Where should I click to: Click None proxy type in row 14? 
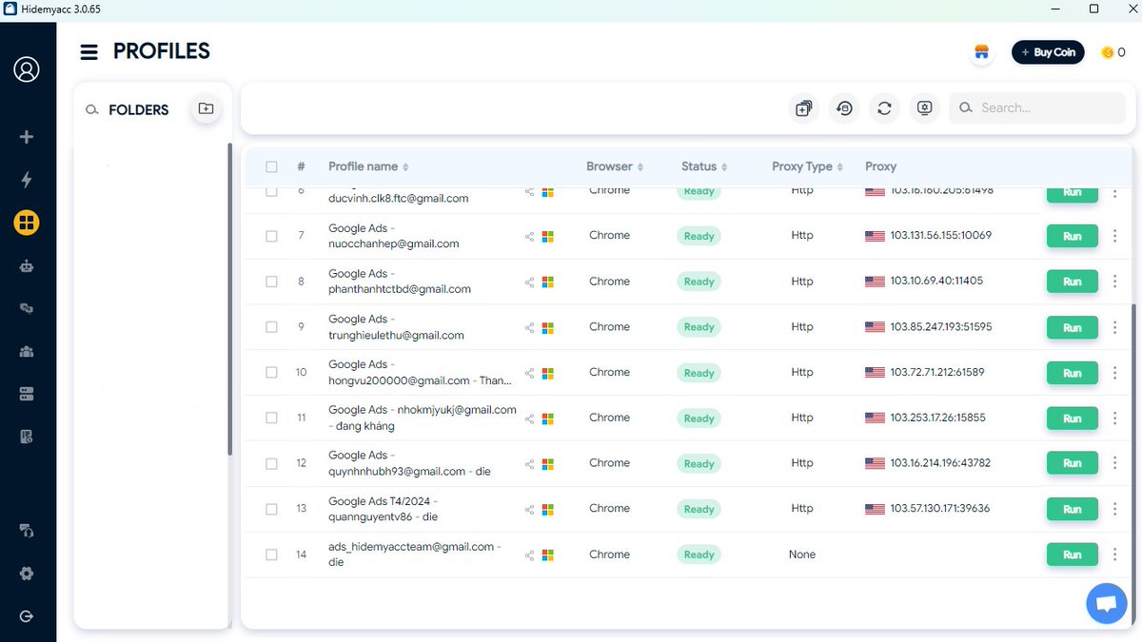pos(802,554)
